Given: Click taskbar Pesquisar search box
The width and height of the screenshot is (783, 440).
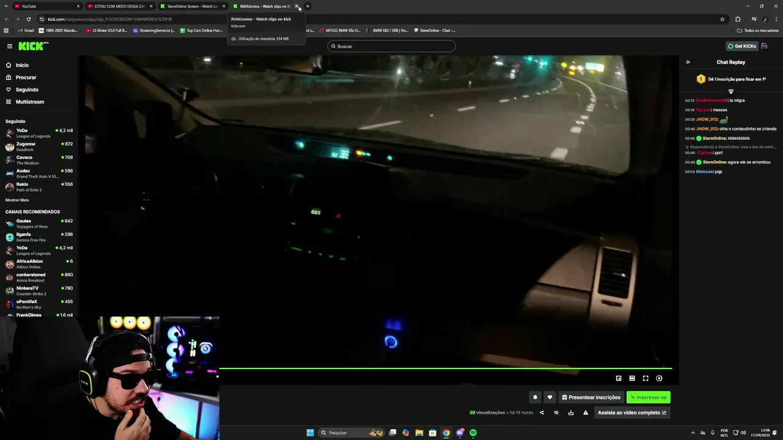Looking at the screenshot, I should pyautogui.click(x=352, y=433).
